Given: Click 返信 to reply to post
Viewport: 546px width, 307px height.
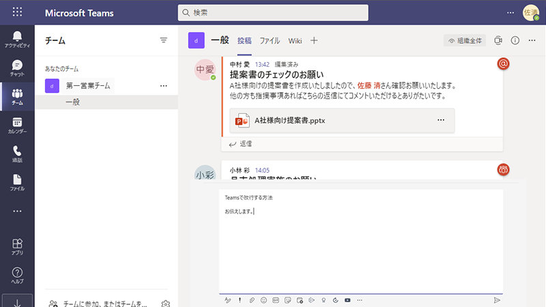Looking at the screenshot, I should (240, 144).
